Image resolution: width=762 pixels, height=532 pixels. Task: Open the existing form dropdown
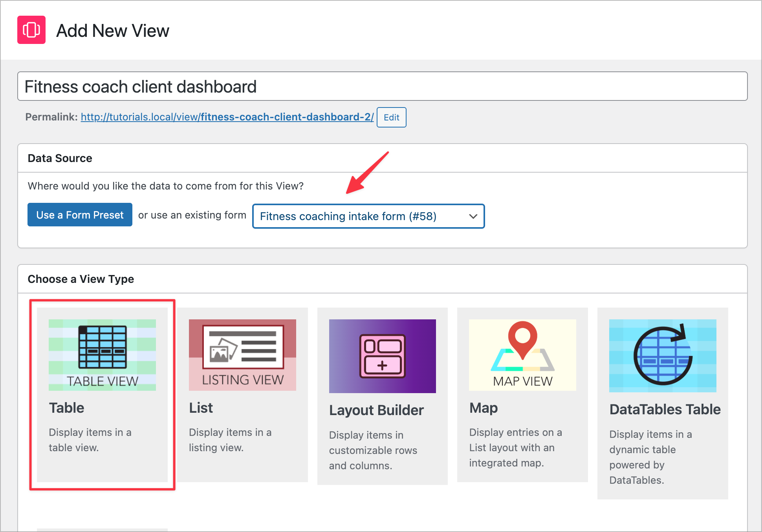tap(368, 216)
